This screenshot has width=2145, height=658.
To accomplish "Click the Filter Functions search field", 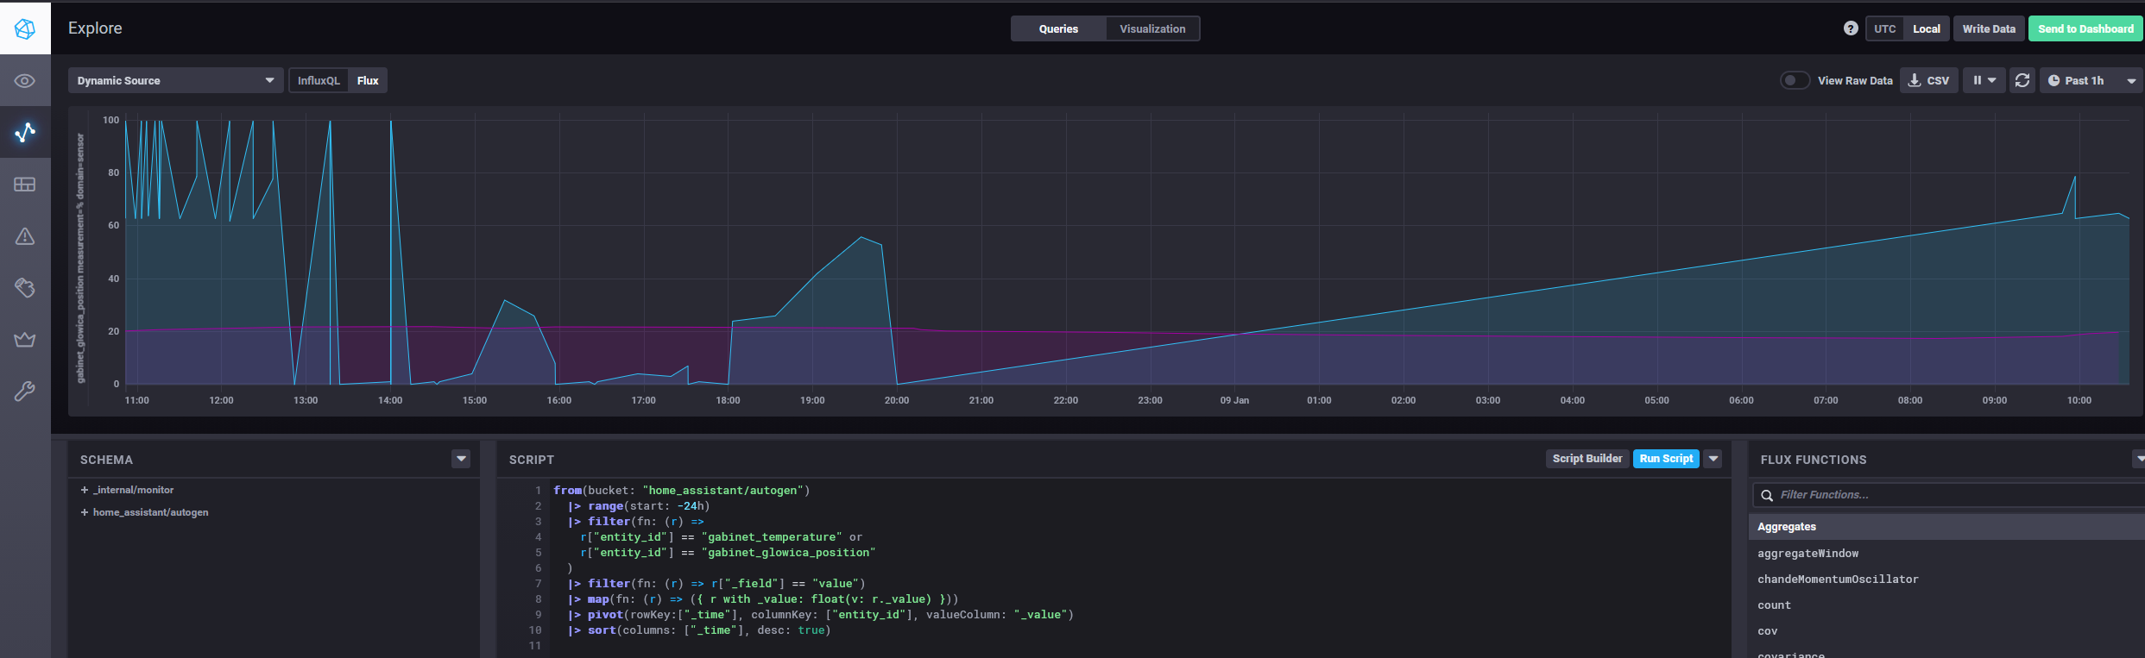I will [x=1951, y=495].
